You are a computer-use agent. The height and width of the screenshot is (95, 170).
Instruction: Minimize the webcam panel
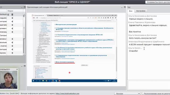22,66
